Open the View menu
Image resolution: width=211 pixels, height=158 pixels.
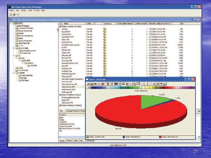point(18,11)
